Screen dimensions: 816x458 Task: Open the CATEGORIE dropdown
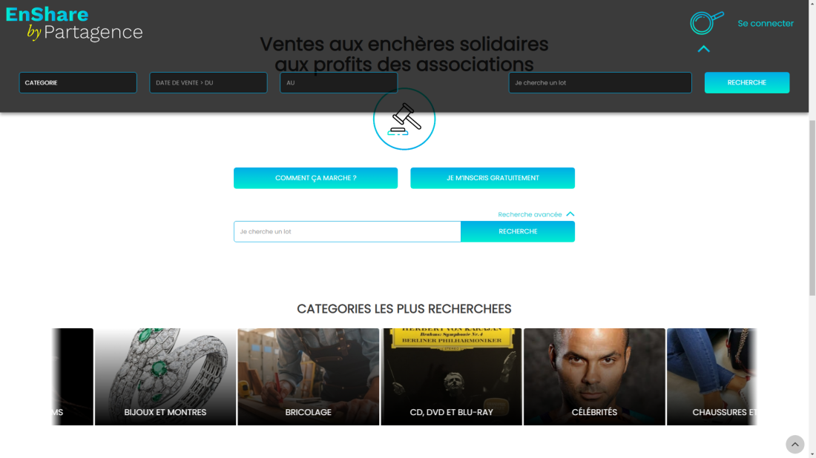point(78,83)
